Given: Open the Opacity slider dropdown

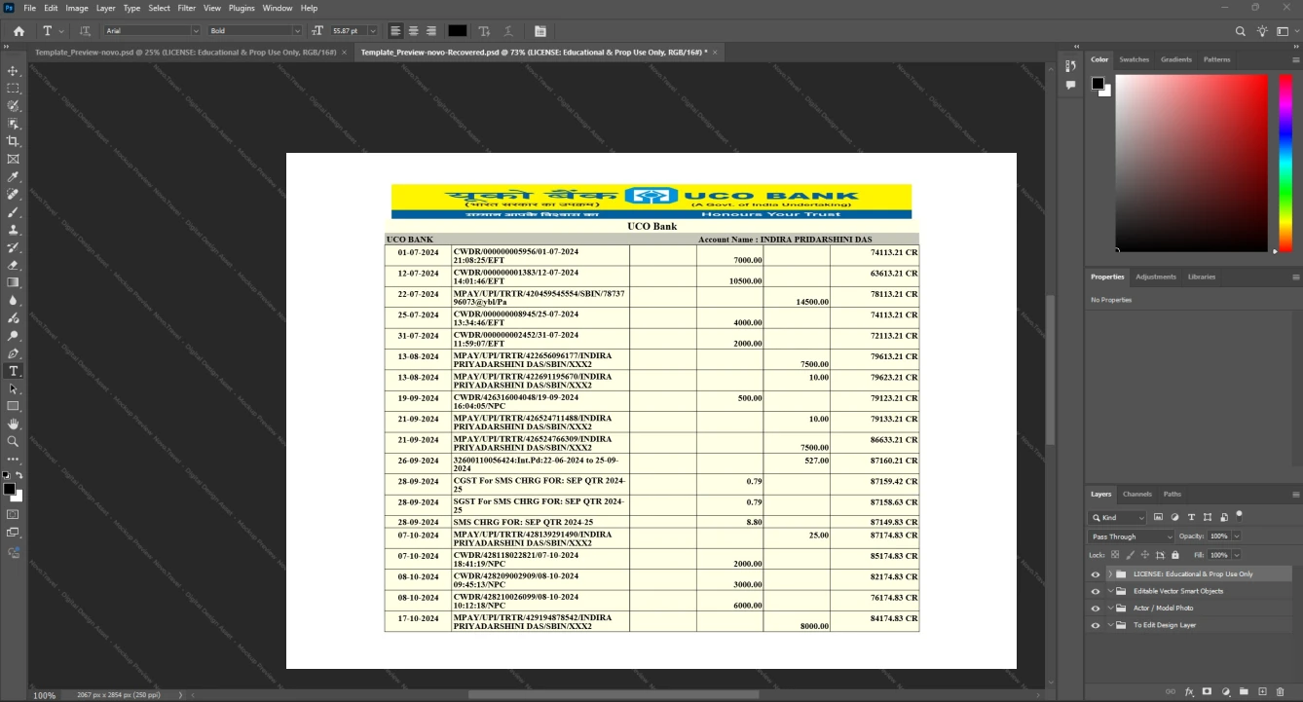Looking at the screenshot, I should click(1237, 536).
